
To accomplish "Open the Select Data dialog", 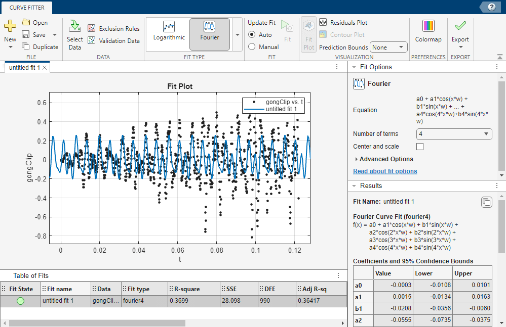I will tap(74, 34).
